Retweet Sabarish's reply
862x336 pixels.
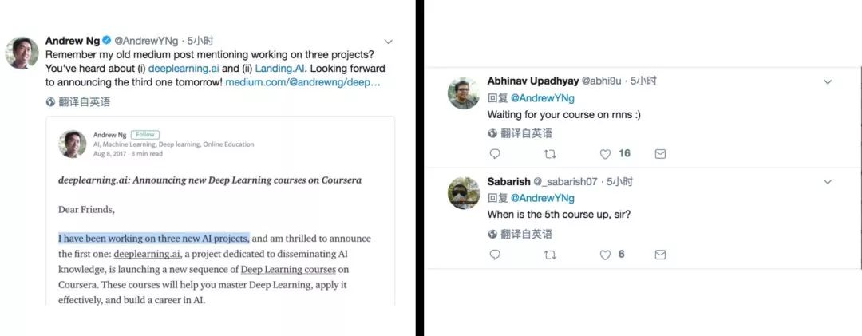coord(550,255)
